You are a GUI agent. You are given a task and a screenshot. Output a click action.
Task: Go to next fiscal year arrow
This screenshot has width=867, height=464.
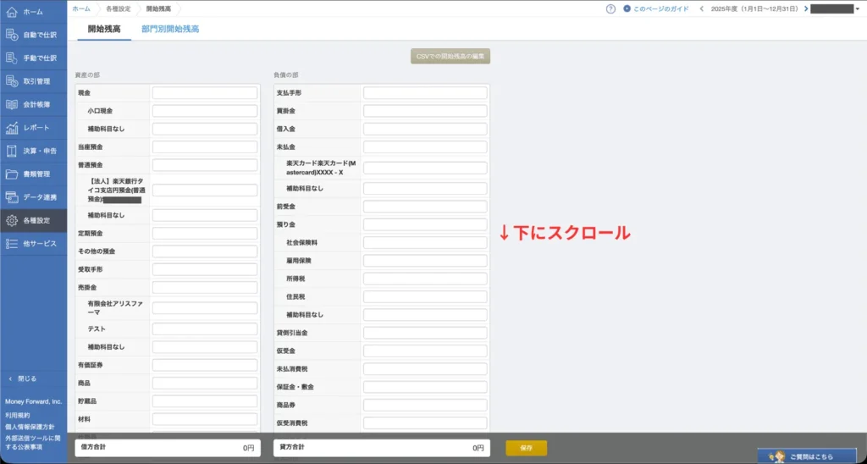tap(806, 8)
